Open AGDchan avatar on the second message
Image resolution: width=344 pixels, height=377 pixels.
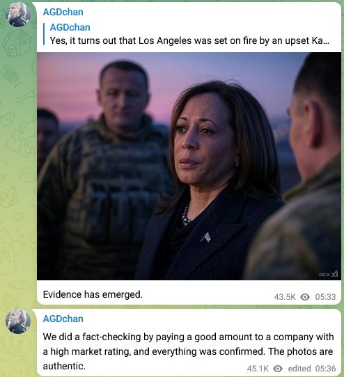pos(18,321)
